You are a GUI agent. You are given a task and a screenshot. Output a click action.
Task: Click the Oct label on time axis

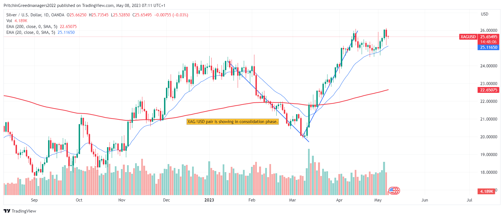point(79,200)
